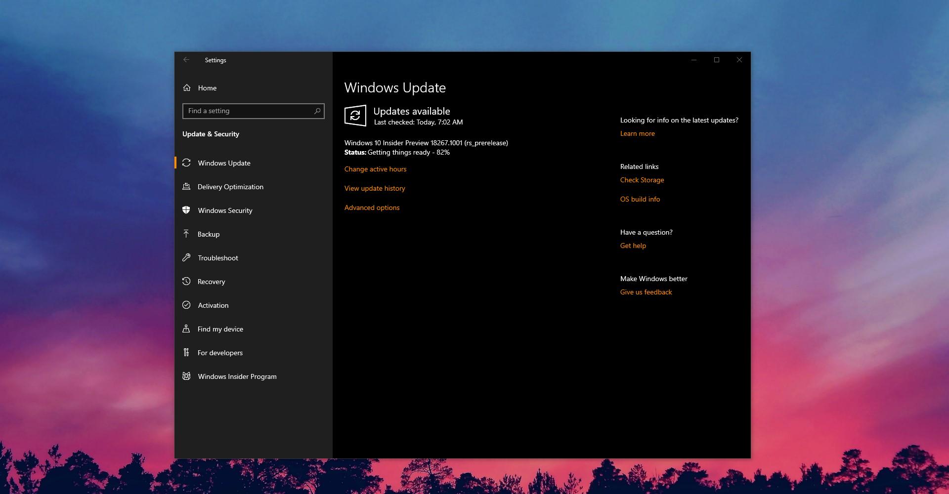
Task: Click the Have a question? heading
Action: point(646,232)
